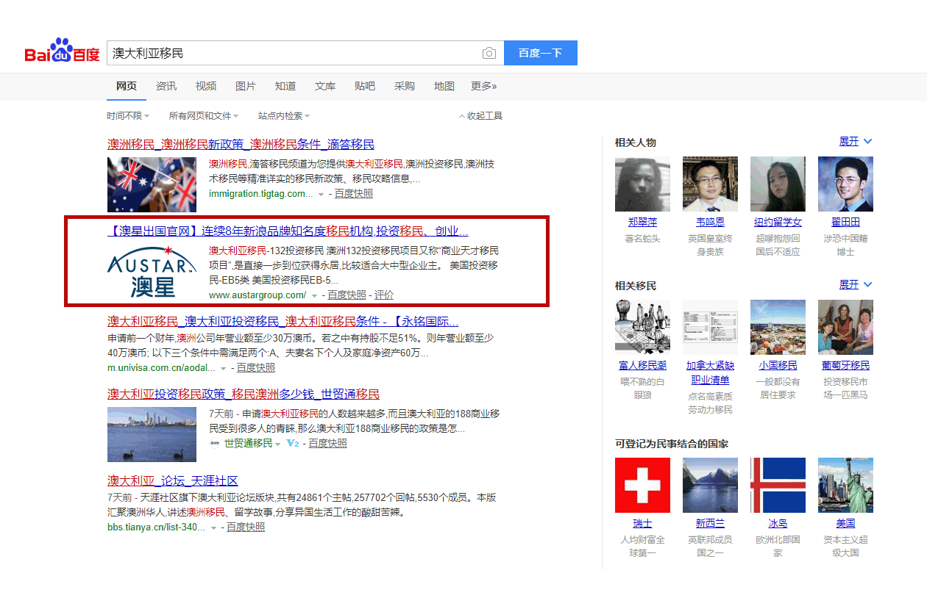Click the 世贸通移民 source link

click(x=248, y=443)
